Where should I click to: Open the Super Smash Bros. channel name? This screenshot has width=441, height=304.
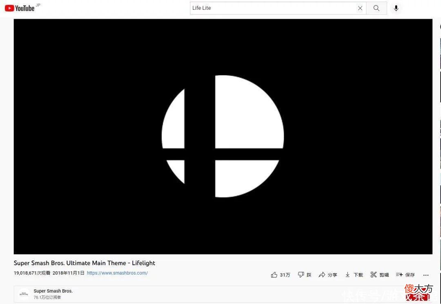tap(53, 291)
